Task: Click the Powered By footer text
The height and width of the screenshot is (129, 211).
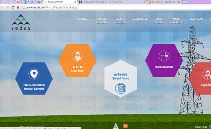Action: [x=201, y=127]
